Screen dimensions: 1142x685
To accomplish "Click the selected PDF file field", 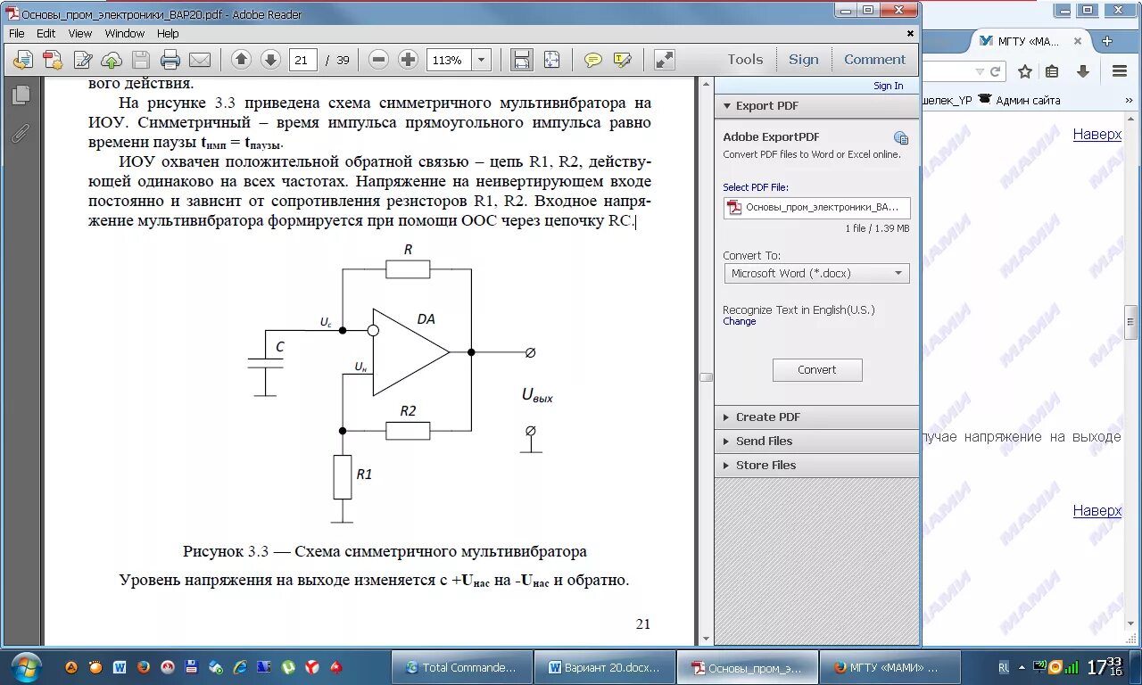I will point(817,208).
